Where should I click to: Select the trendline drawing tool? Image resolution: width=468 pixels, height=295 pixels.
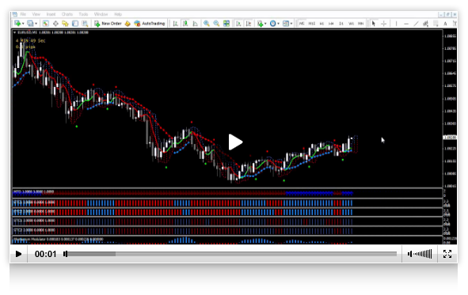[416, 23]
